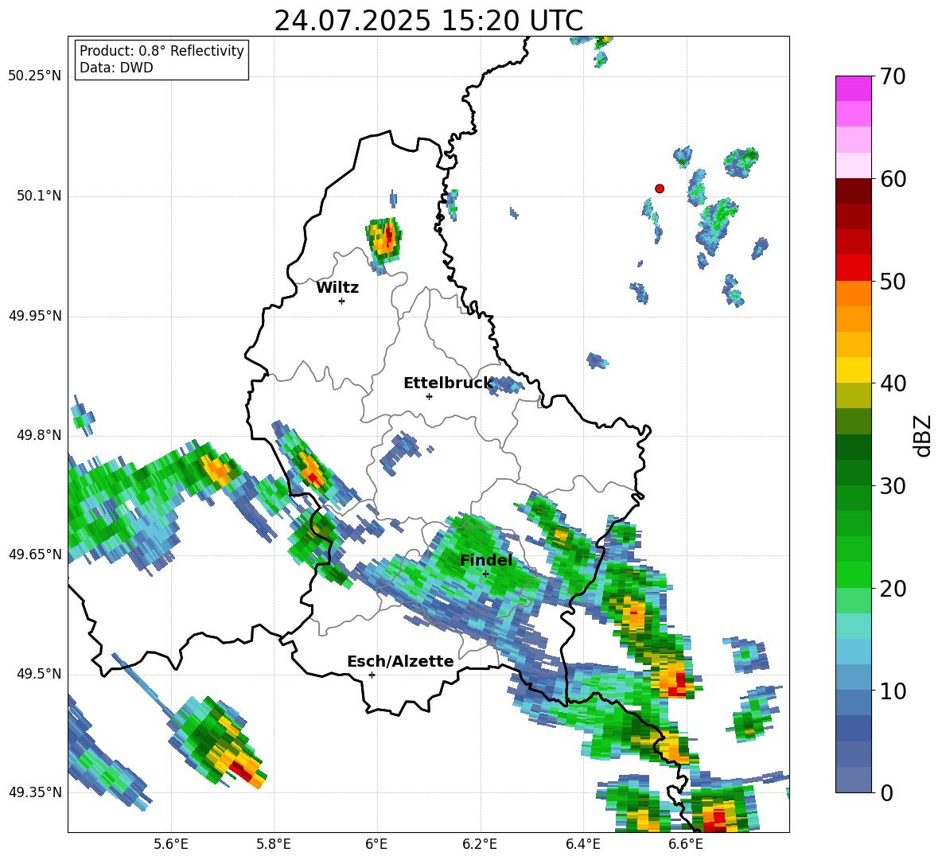This screenshot has height=860, width=942.
Task: Click the 6.6°E longitude label
Action: point(686,844)
